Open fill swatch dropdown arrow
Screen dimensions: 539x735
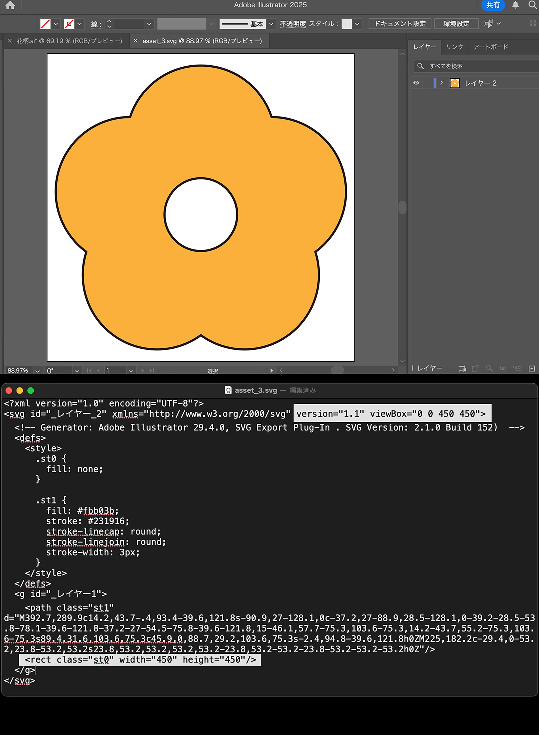click(x=56, y=24)
